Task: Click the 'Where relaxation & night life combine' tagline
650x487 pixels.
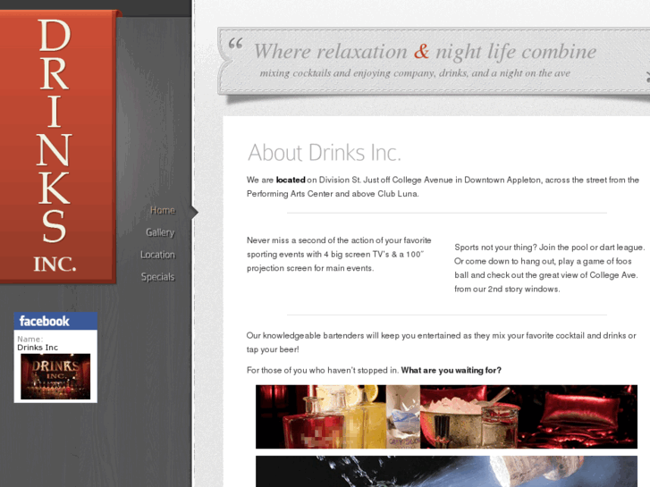Action: tap(425, 52)
